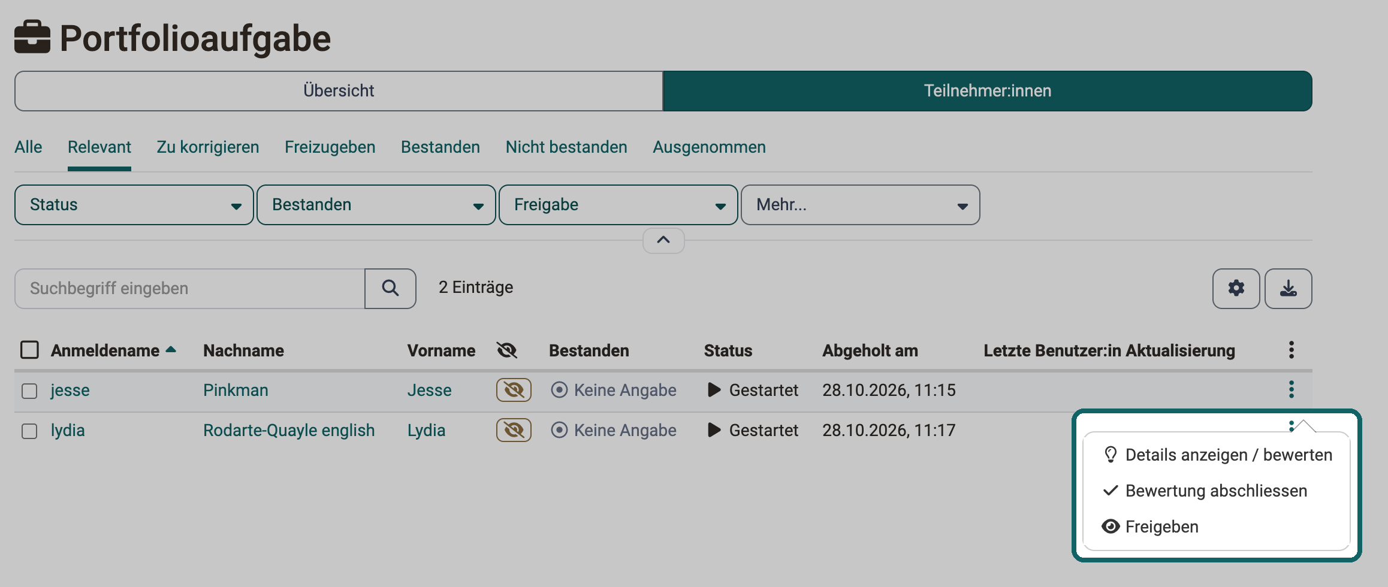Image resolution: width=1388 pixels, height=587 pixels.
Task: Click first name link Lydia
Action: [427, 431]
